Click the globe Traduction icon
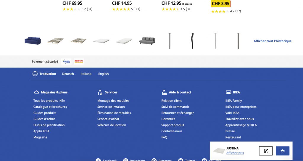This screenshot has height=161, width=303. click(35, 74)
